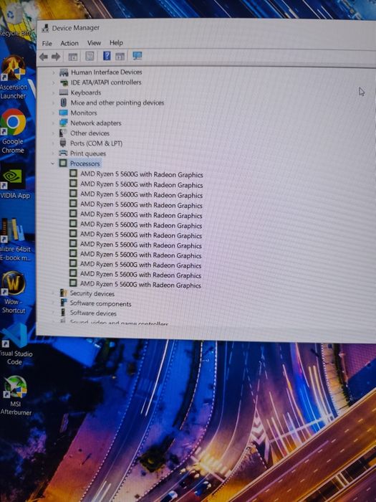Select the Google Chrome desktop shortcut
This screenshot has width=376, height=502.
(13, 132)
